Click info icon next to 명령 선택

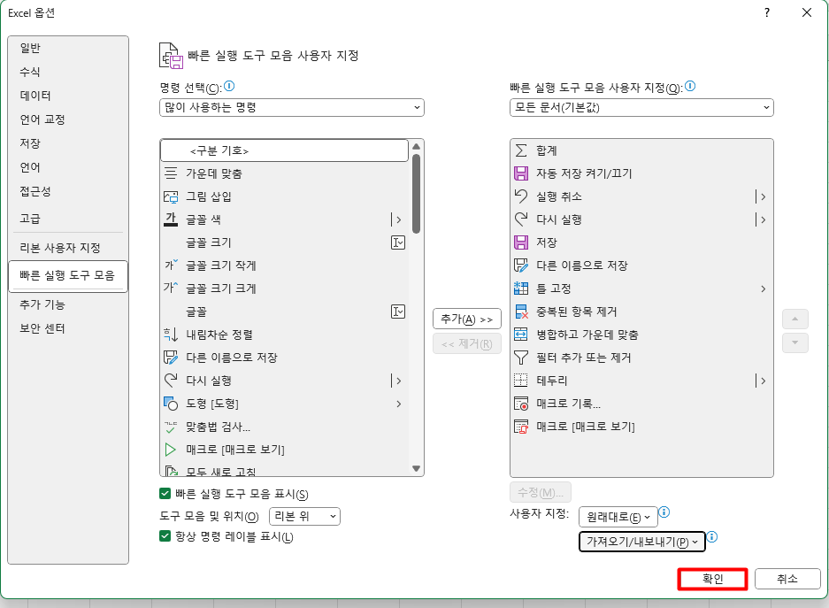229,86
